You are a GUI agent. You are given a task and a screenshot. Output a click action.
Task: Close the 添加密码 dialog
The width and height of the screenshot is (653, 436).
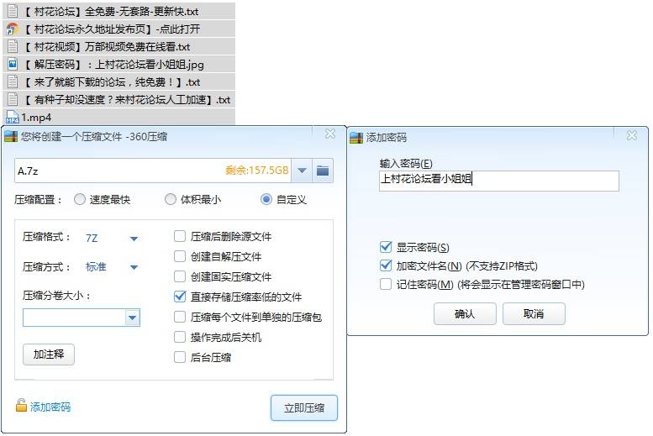pyautogui.click(x=632, y=135)
